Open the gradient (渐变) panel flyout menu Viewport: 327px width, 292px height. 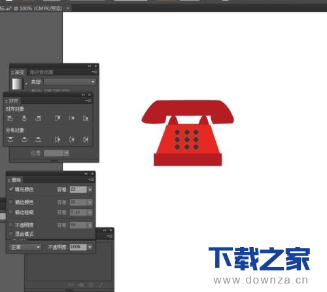95,72
